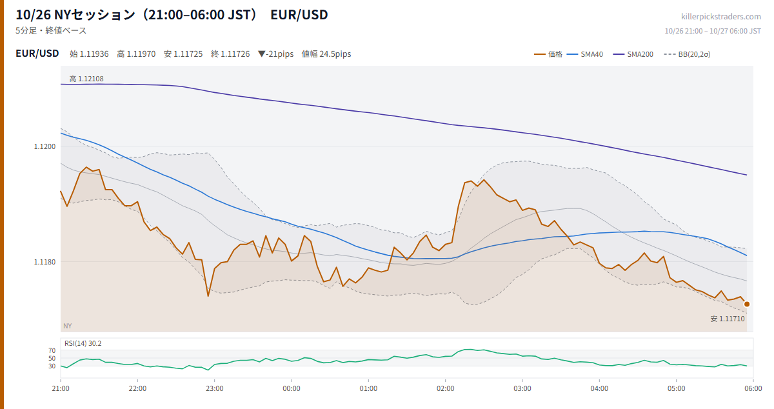Click the bold EUR/USD label in stats row
Image resolution: width=774 pixels, height=409 pixels.
[37, 54]
